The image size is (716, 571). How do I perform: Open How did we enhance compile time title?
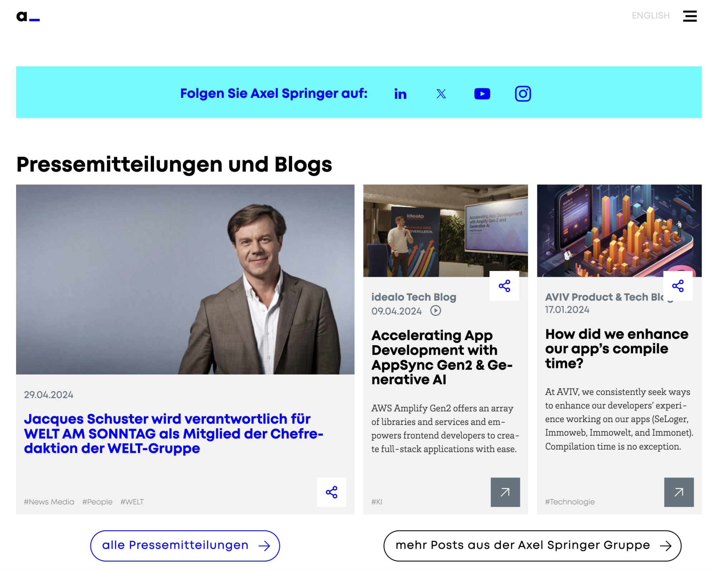(616, 348)
